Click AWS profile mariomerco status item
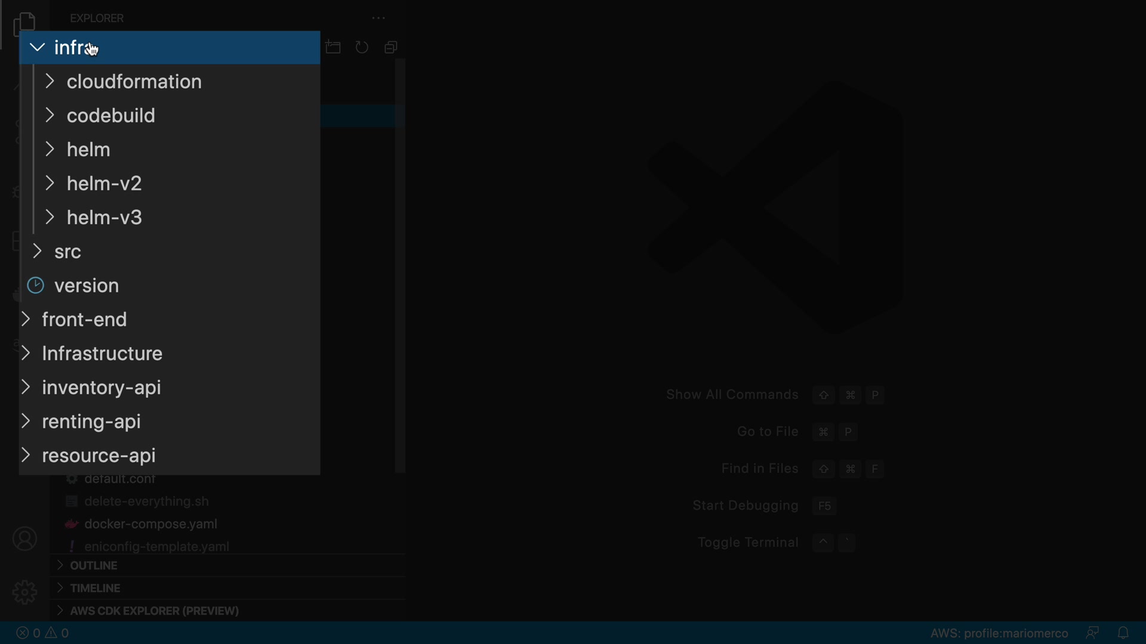The width and height of the screenshot is (1146, 644). coord(999,633)
